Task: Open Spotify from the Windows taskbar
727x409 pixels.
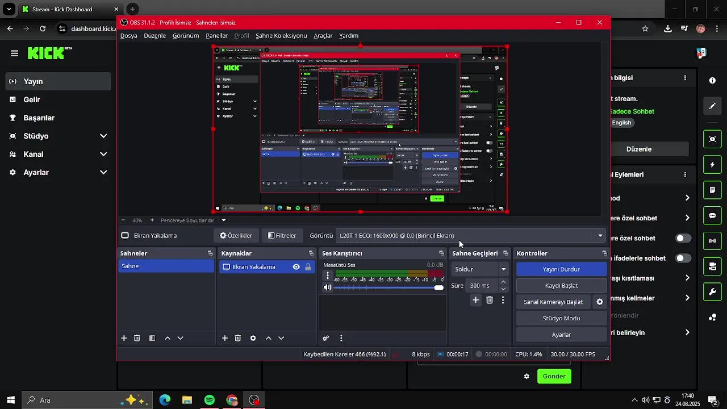Action: tap(210, 400)
